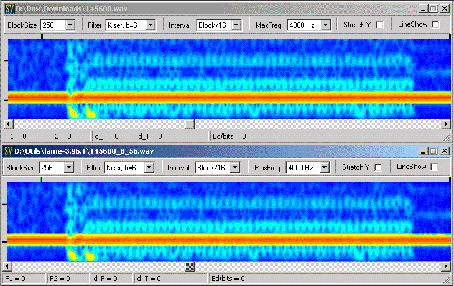Expand Filter dropdown in top window
The height and width of the screenshot is (286, 454).
(x=149, y=25)
